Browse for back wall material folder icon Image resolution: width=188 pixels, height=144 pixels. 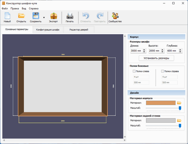click(179, 121)
